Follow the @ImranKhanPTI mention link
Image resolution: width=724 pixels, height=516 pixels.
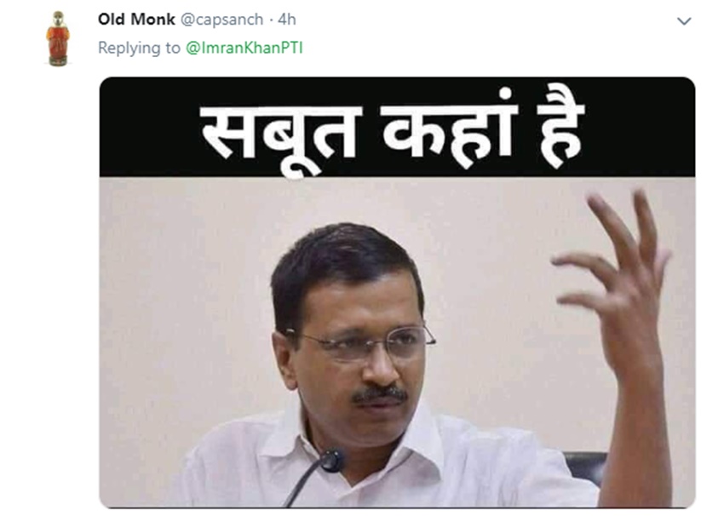244,48
